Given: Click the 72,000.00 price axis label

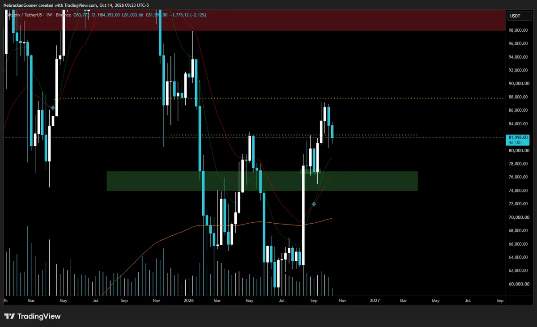Looking at the screenshot, I should pos(518,204).
